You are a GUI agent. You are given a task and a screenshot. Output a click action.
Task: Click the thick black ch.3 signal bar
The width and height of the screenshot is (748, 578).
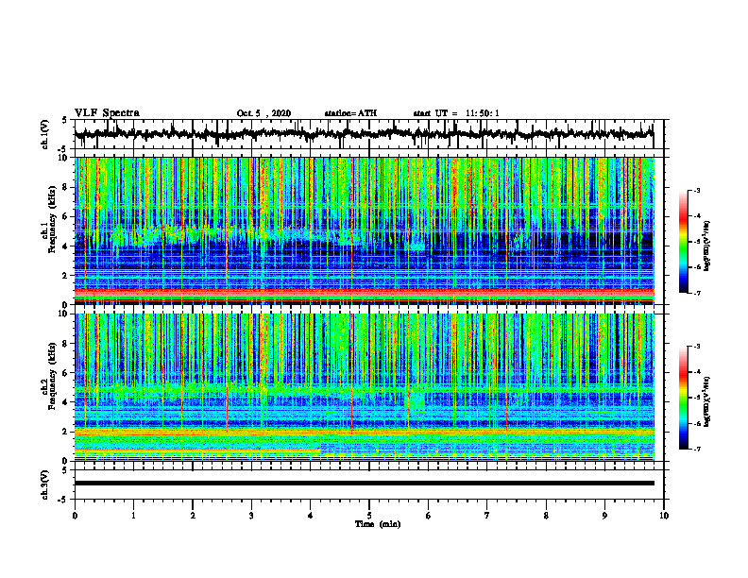[x=365, y=484]
